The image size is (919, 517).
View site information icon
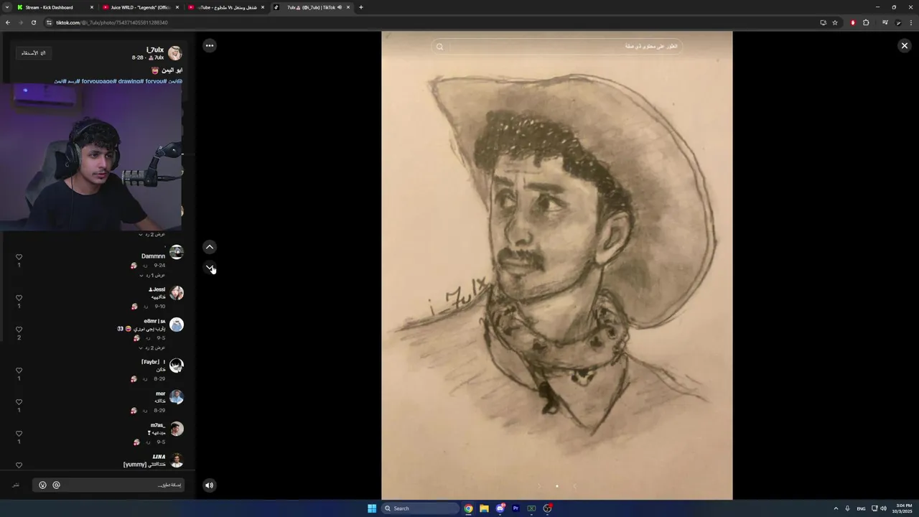click(x=50, y=22)
